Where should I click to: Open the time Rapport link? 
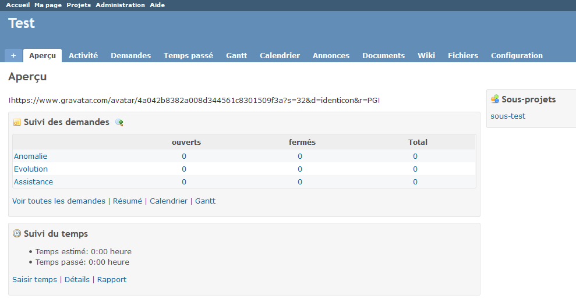pos(112,279)
